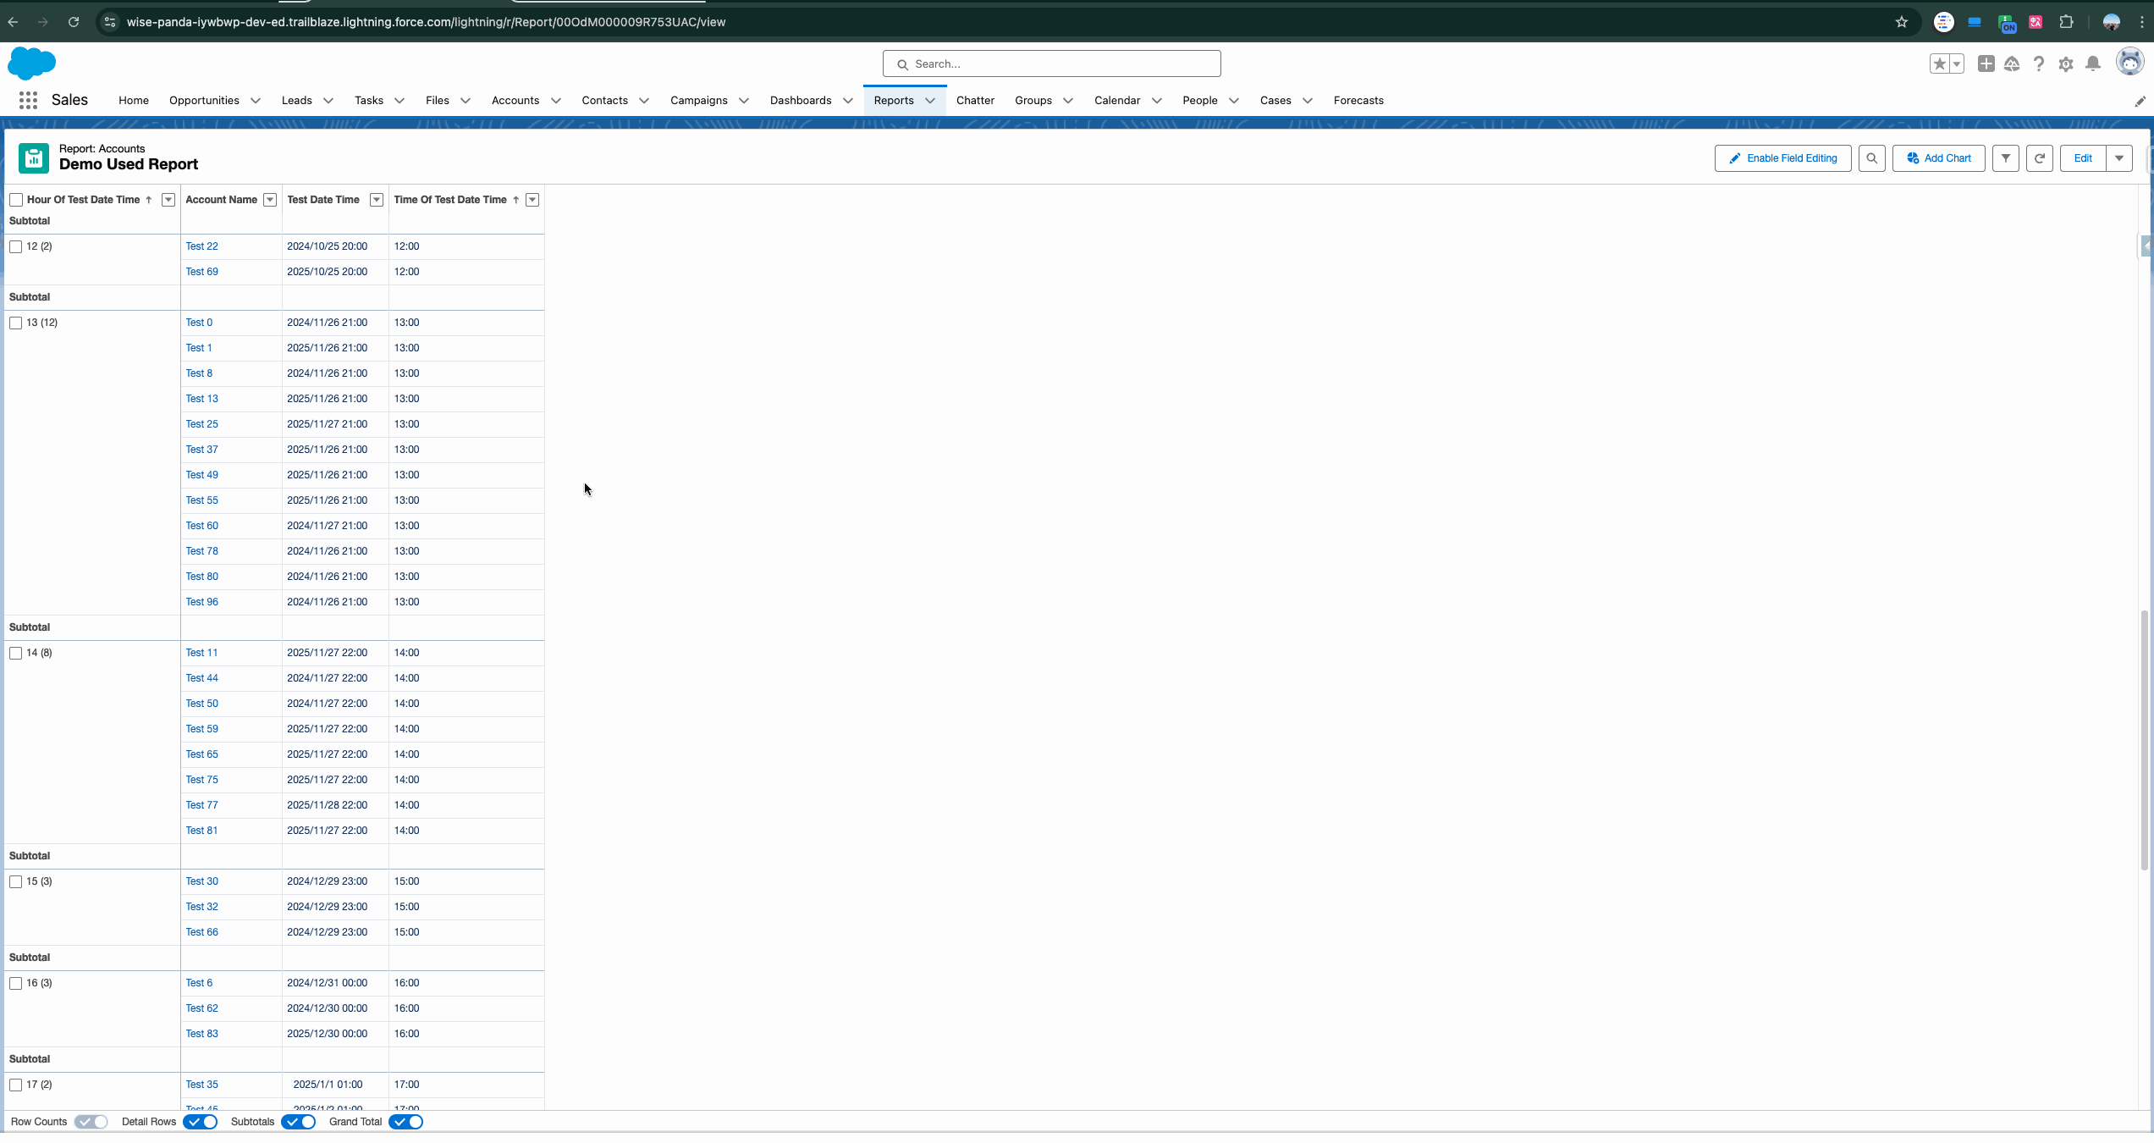
Task: Click the global create plus icon
Action: (x=1986, y=63)
